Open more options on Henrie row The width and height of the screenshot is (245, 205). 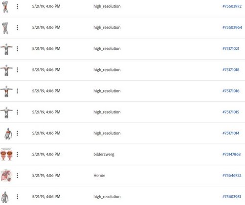pyautogui.click(x=18, y=176)
